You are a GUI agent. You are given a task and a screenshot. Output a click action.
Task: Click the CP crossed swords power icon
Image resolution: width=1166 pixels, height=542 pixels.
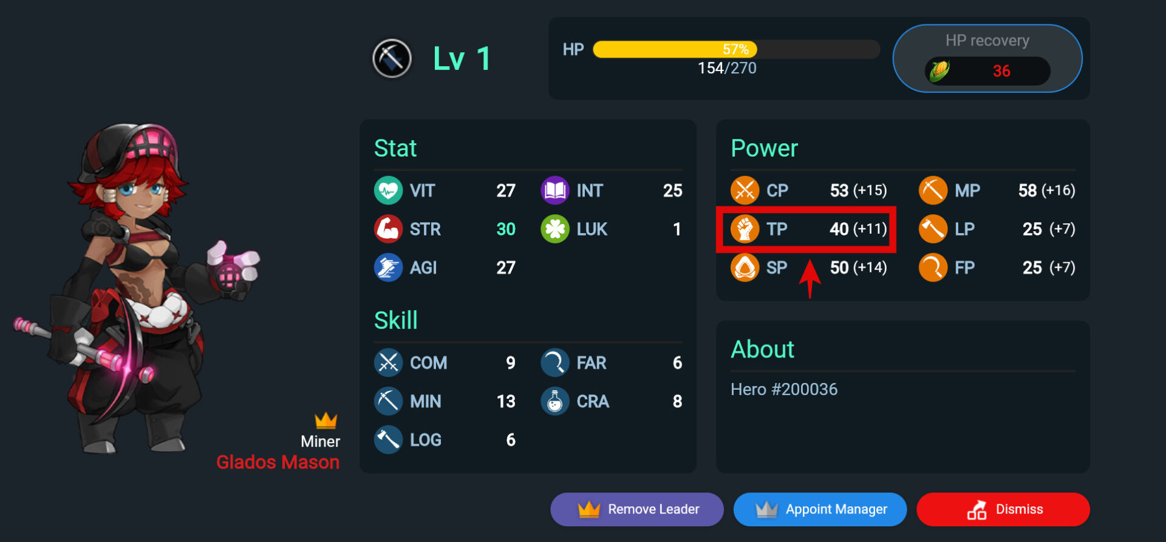[745, 191]
